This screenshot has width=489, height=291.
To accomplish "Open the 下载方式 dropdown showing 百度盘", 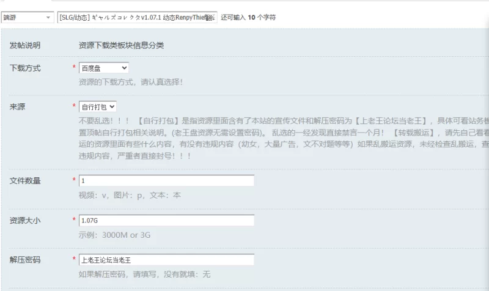I will (x=104, y=68).
